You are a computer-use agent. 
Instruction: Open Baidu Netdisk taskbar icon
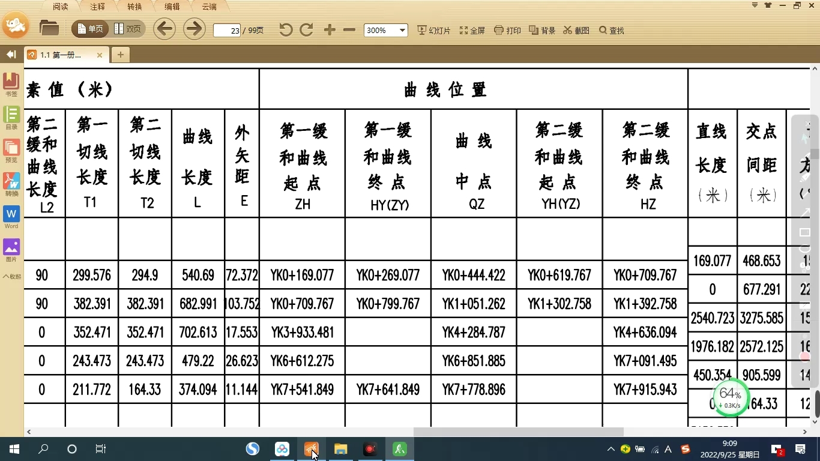coord(282,449)
